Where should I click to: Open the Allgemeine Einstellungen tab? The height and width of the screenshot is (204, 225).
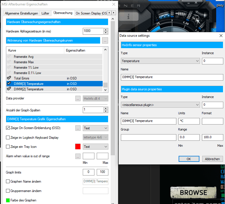(21, 13)
